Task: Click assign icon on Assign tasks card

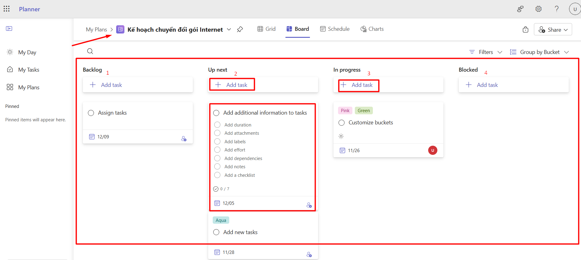Action: pos(184,139)
